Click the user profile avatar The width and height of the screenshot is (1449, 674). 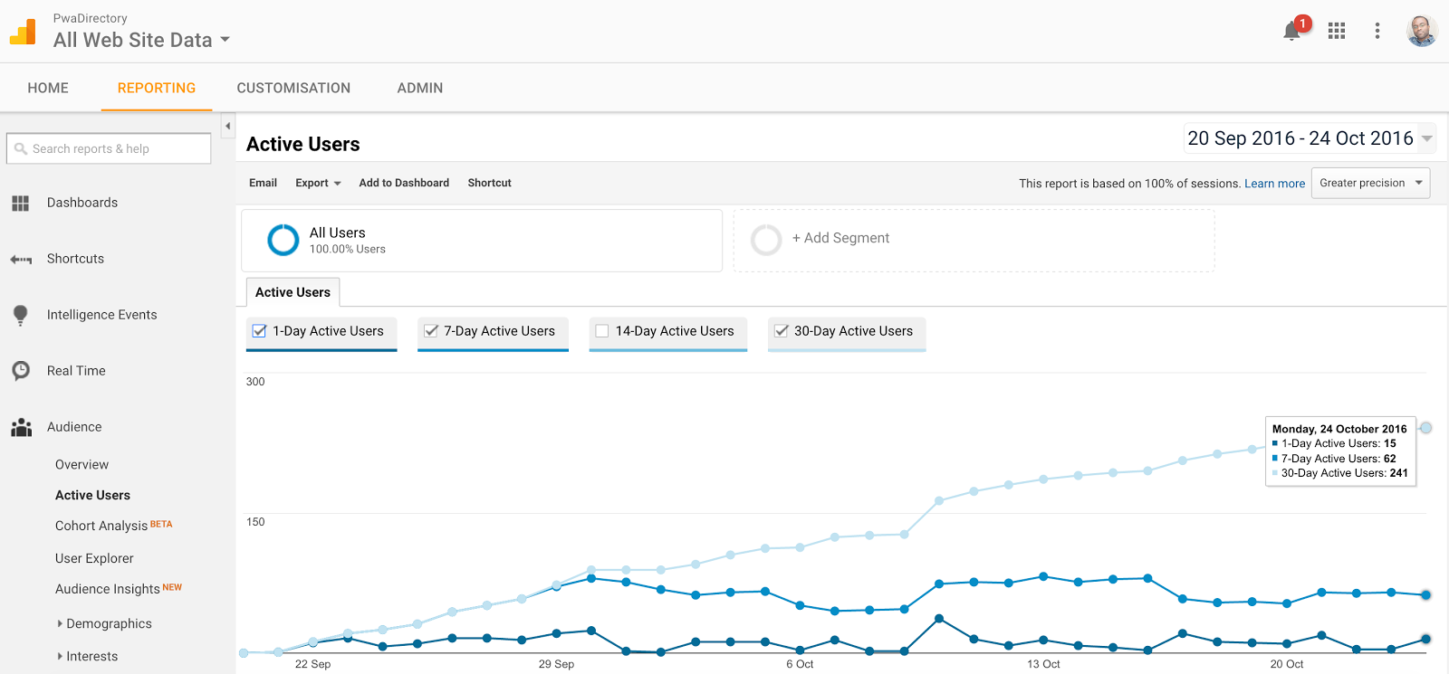tap(1422, 31)
